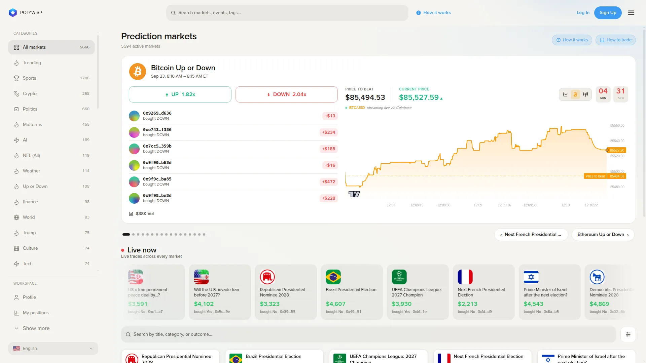Viewport: 646px width, 363px height.
Task: Click the +$472 trade amount
Action: [329, 182]
